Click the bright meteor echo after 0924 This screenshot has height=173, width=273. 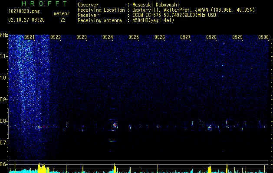tap(115, 125)
